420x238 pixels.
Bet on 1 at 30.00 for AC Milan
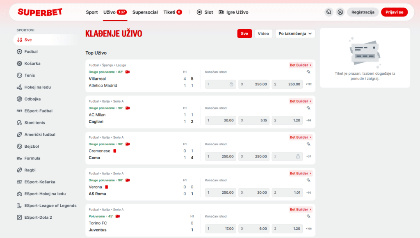[221, 120]
